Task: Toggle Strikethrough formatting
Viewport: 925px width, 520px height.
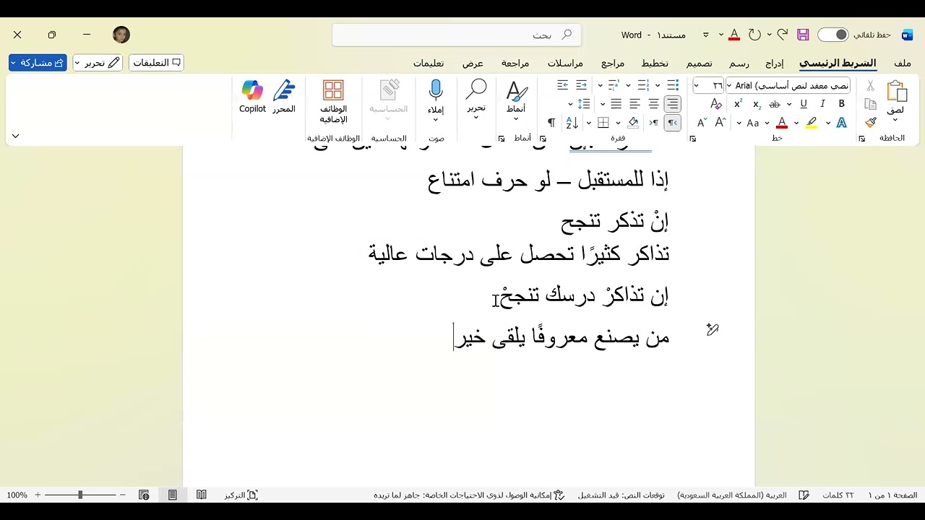Action: click(x=775, y=104)
